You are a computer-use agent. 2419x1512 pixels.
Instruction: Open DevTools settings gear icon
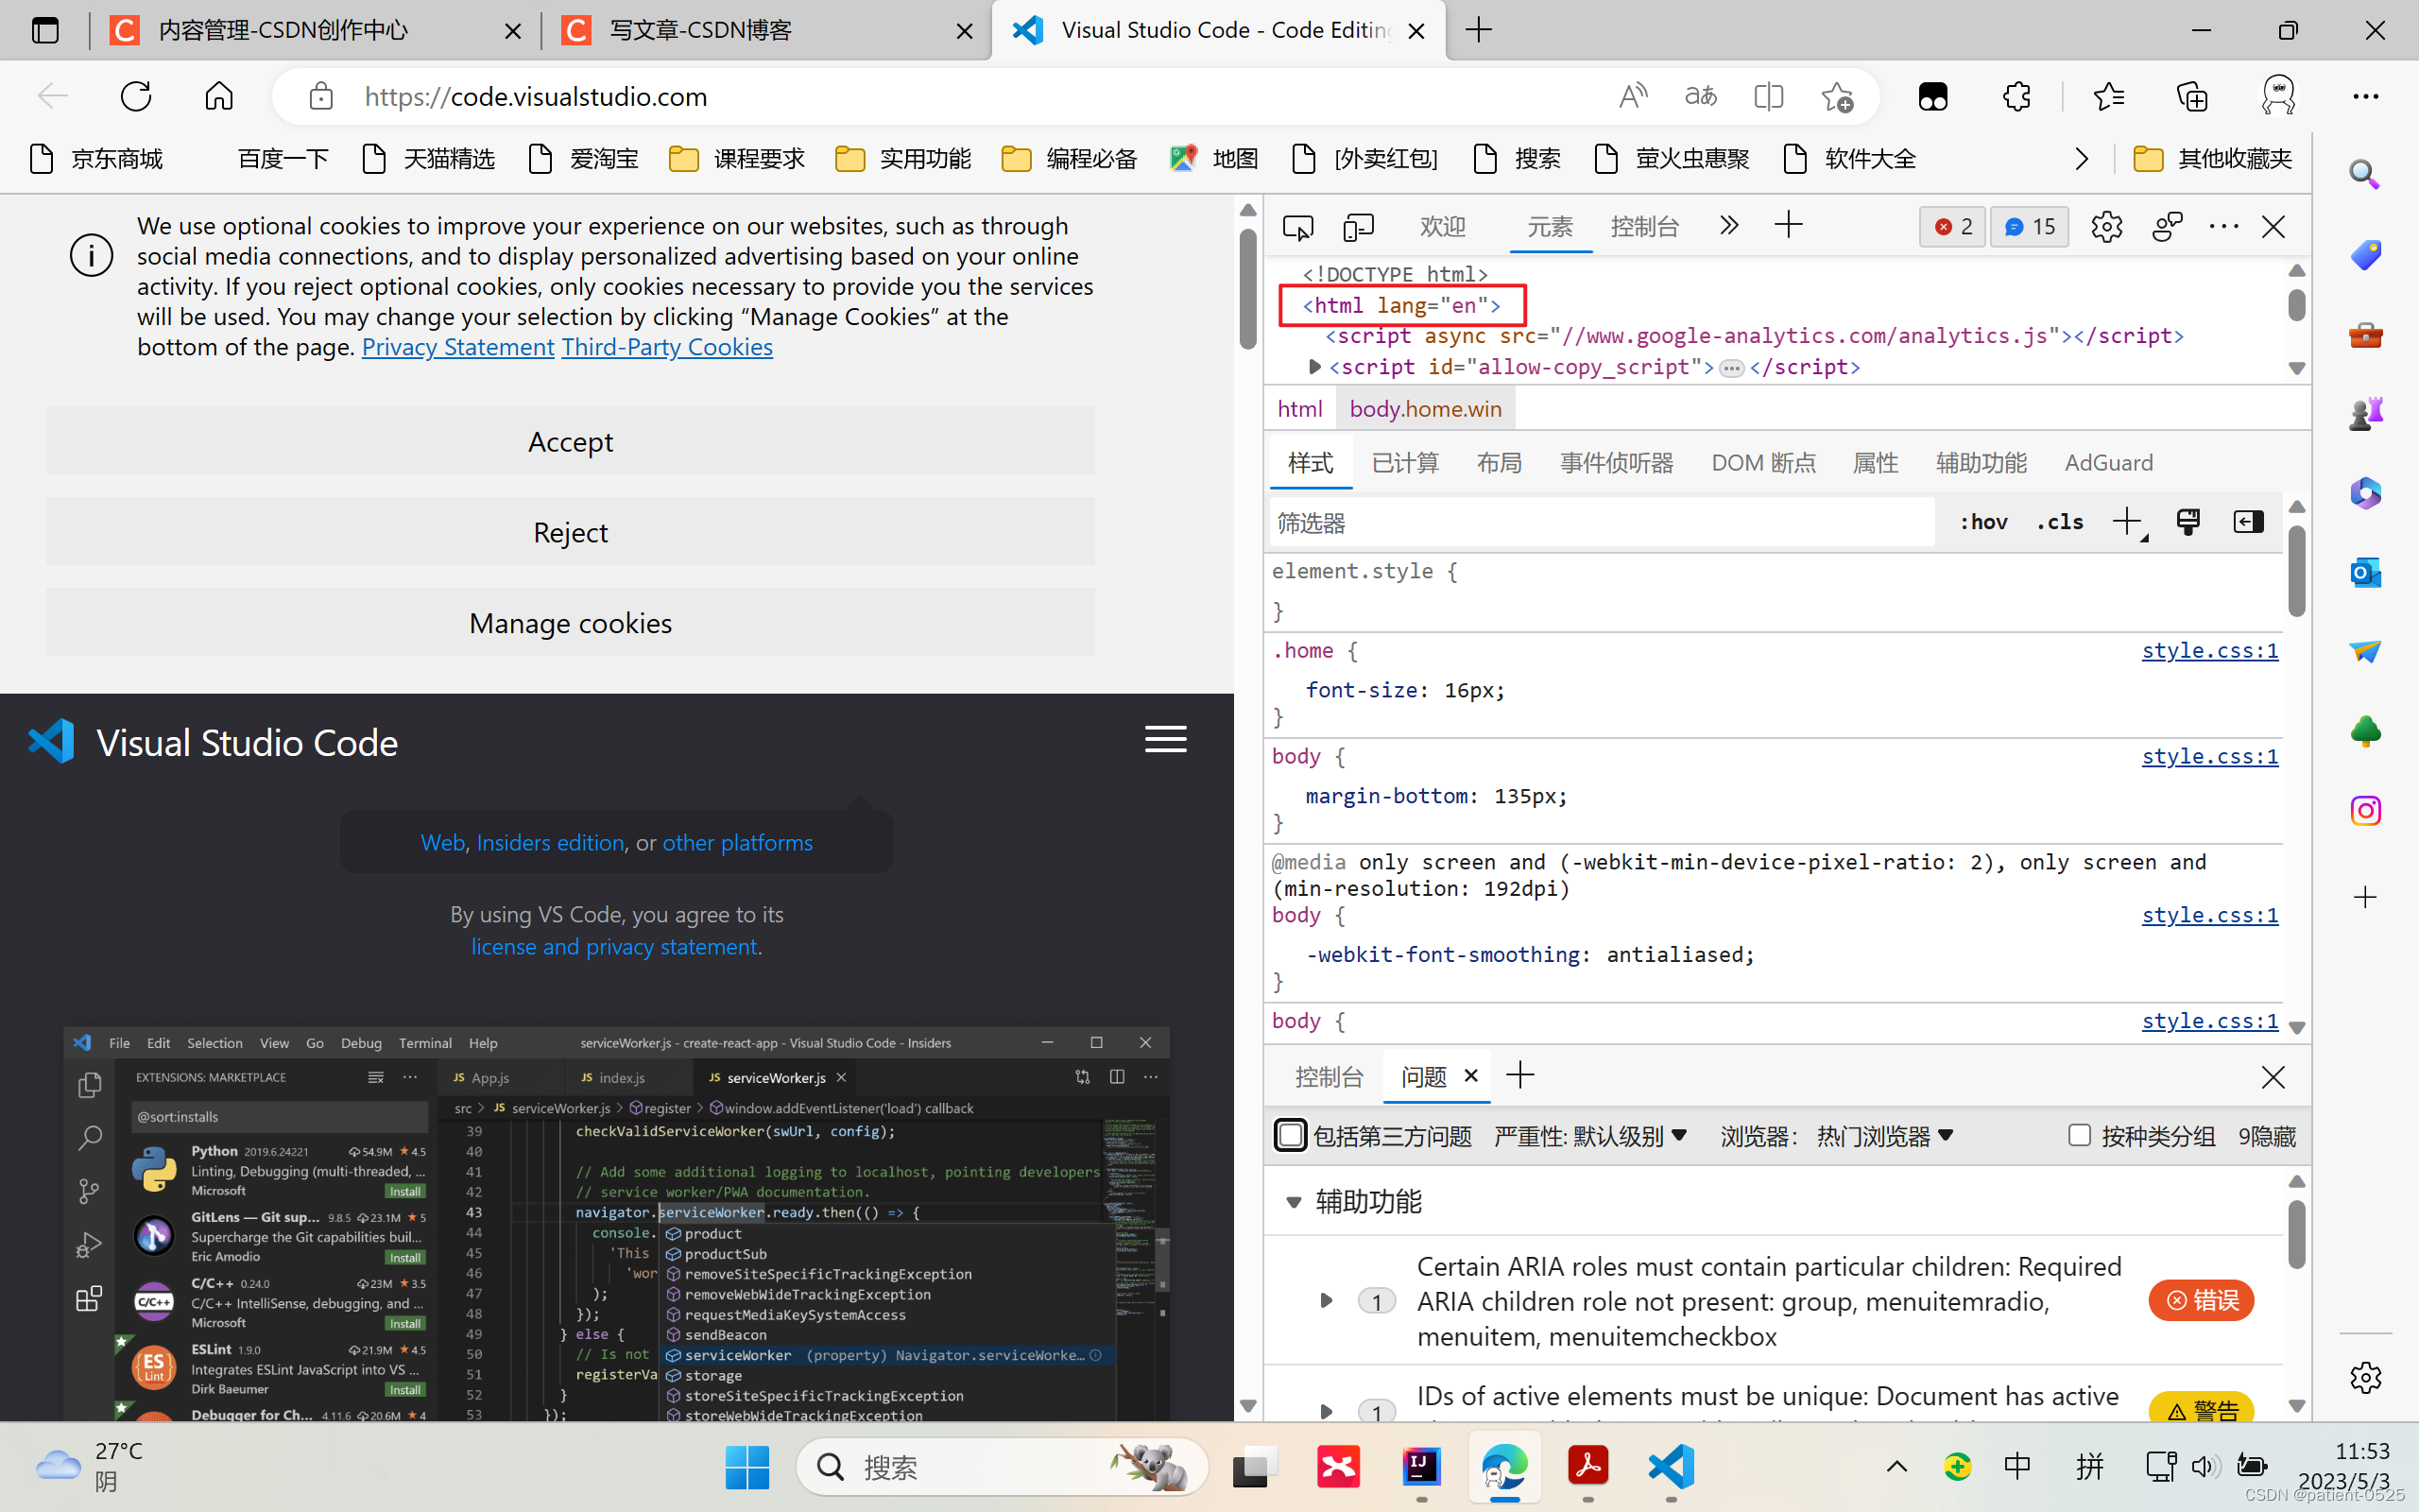tap(2106, 227)
